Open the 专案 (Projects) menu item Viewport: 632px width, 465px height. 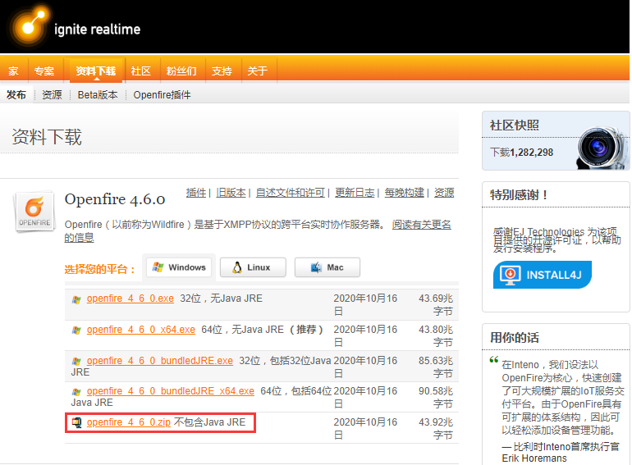[44, 71]
